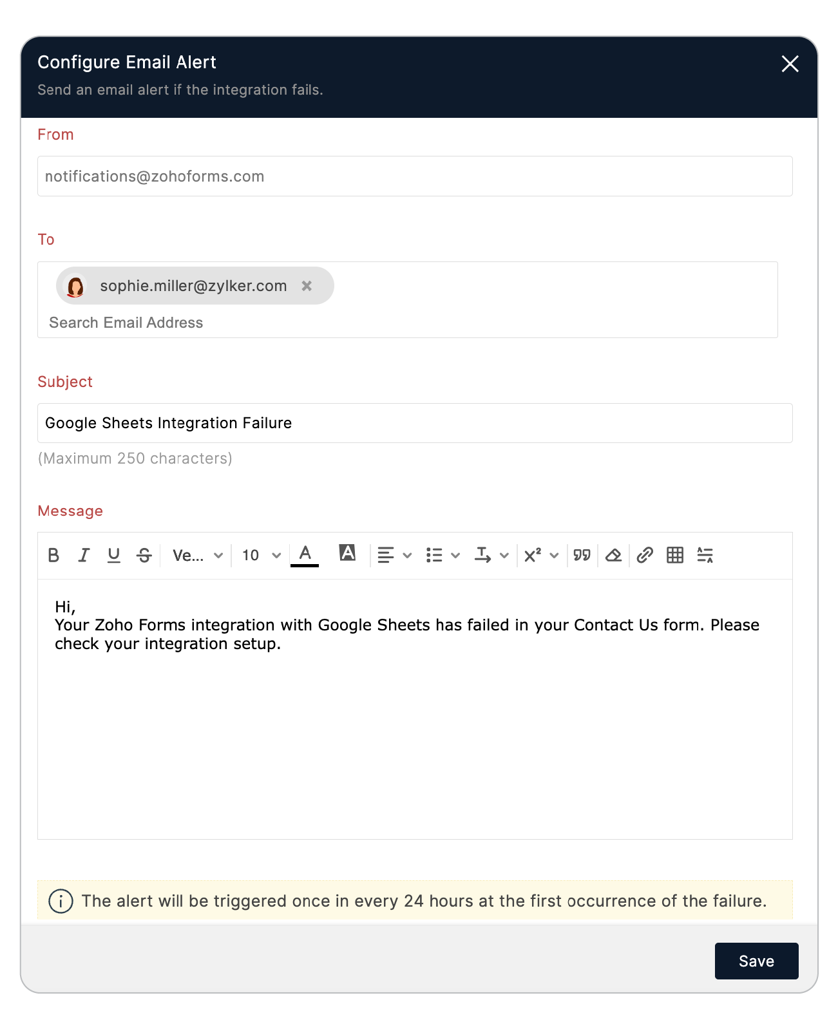Viewport: 838px width, 1029px height.
Task: Save the email alert configuration
Action: 757,961
